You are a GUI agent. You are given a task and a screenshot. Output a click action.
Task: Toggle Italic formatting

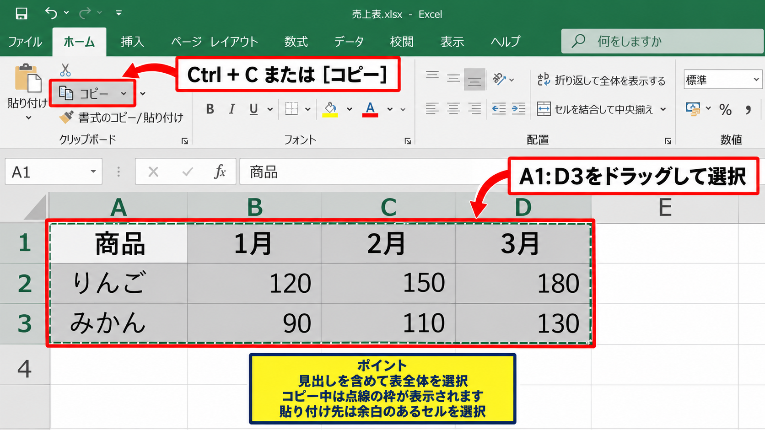click(232, 109)
